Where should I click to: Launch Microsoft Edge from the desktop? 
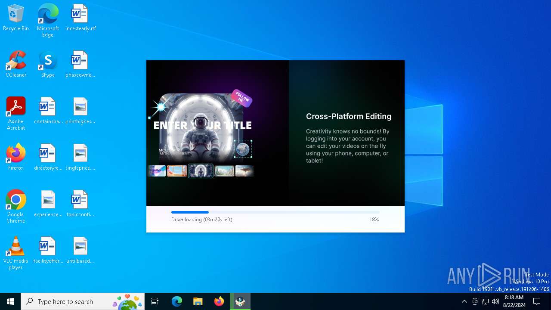pos(48,21)
